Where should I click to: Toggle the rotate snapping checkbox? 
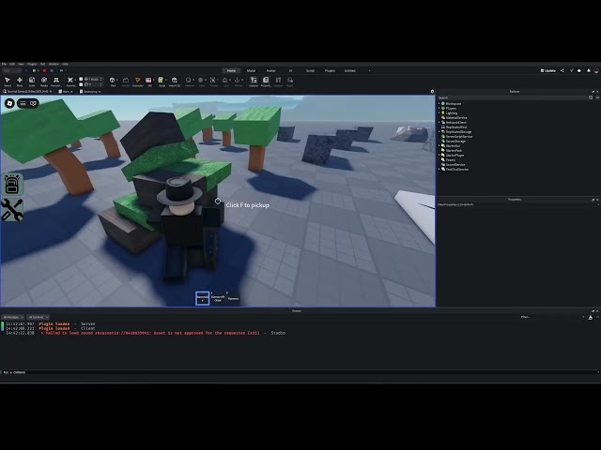81,84
